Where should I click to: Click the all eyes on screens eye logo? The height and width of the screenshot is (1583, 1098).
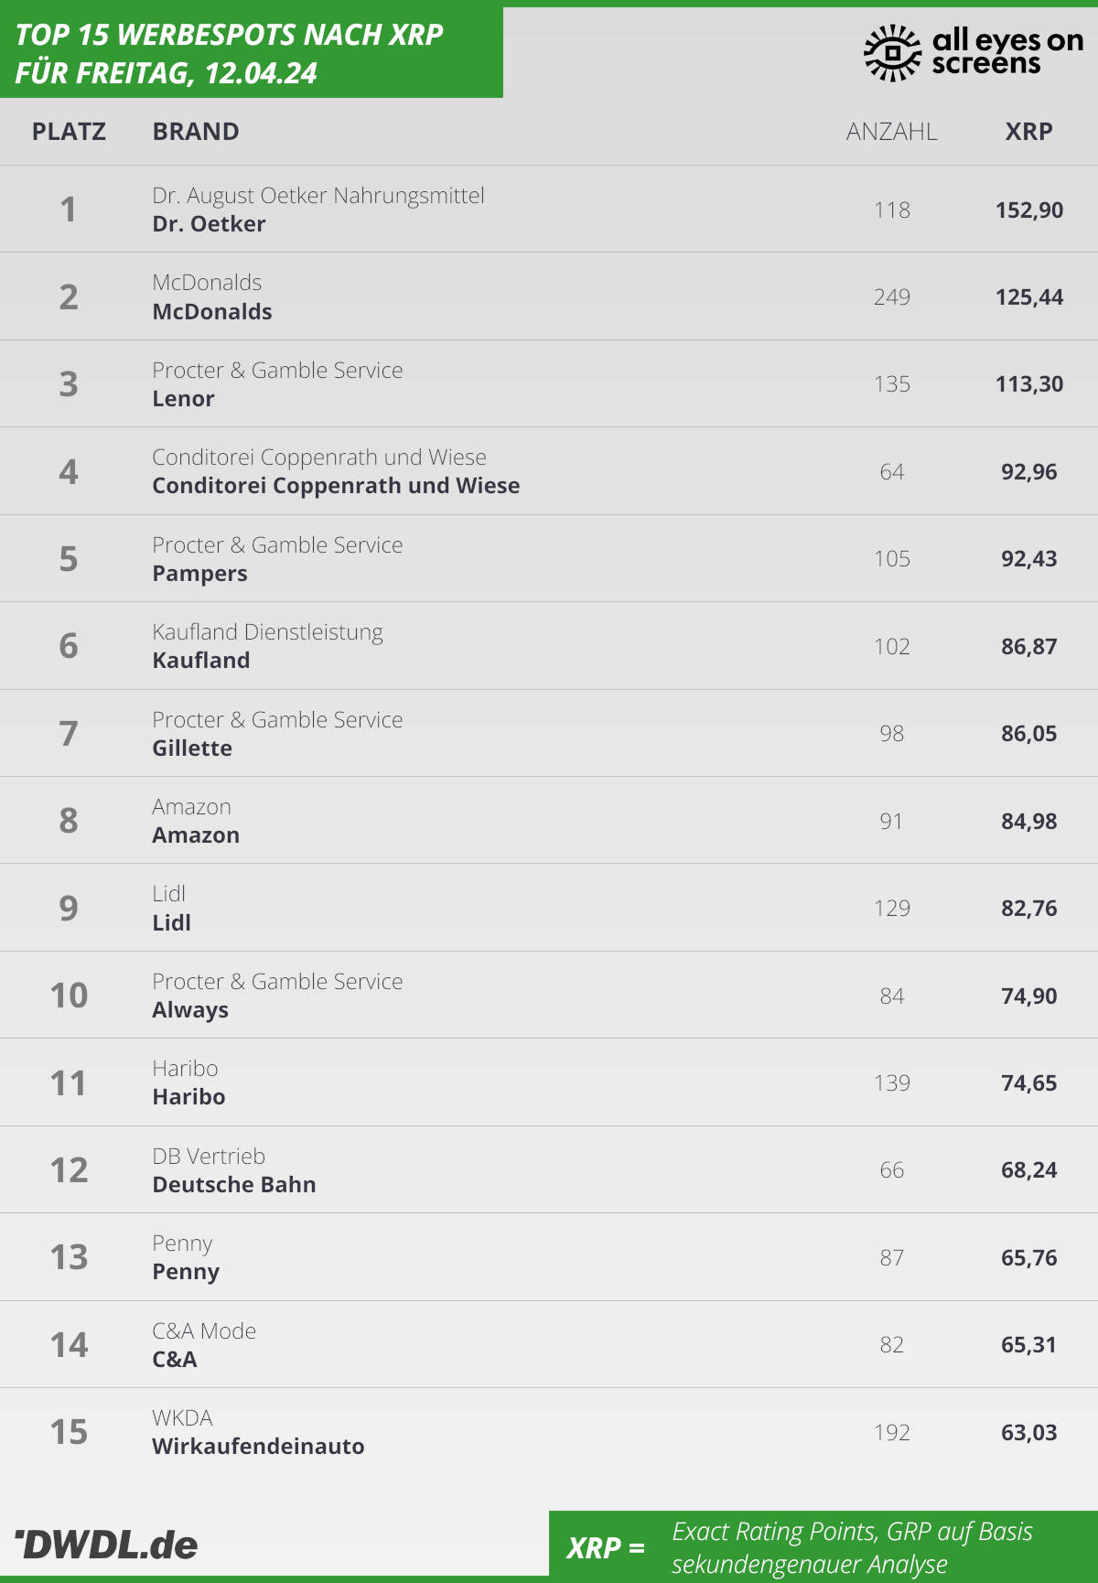892,52
